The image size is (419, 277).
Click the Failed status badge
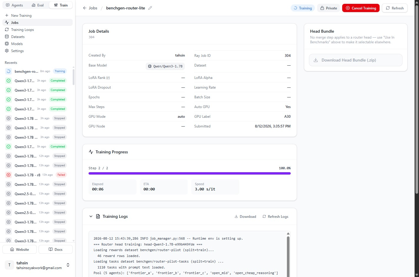61,175
